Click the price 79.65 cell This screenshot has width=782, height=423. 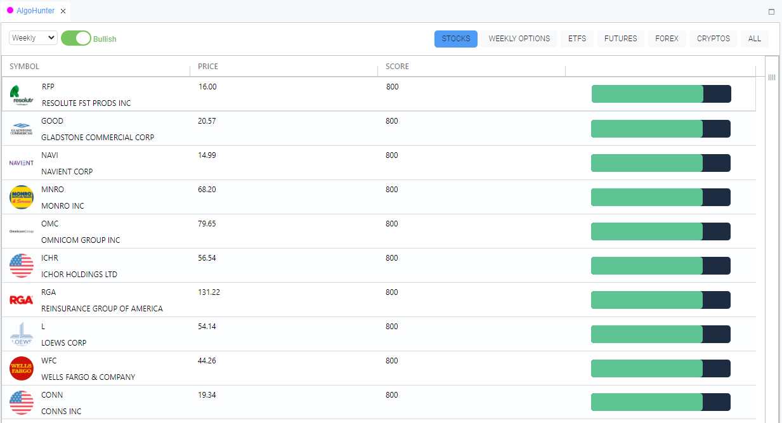(x=207, y=224)
